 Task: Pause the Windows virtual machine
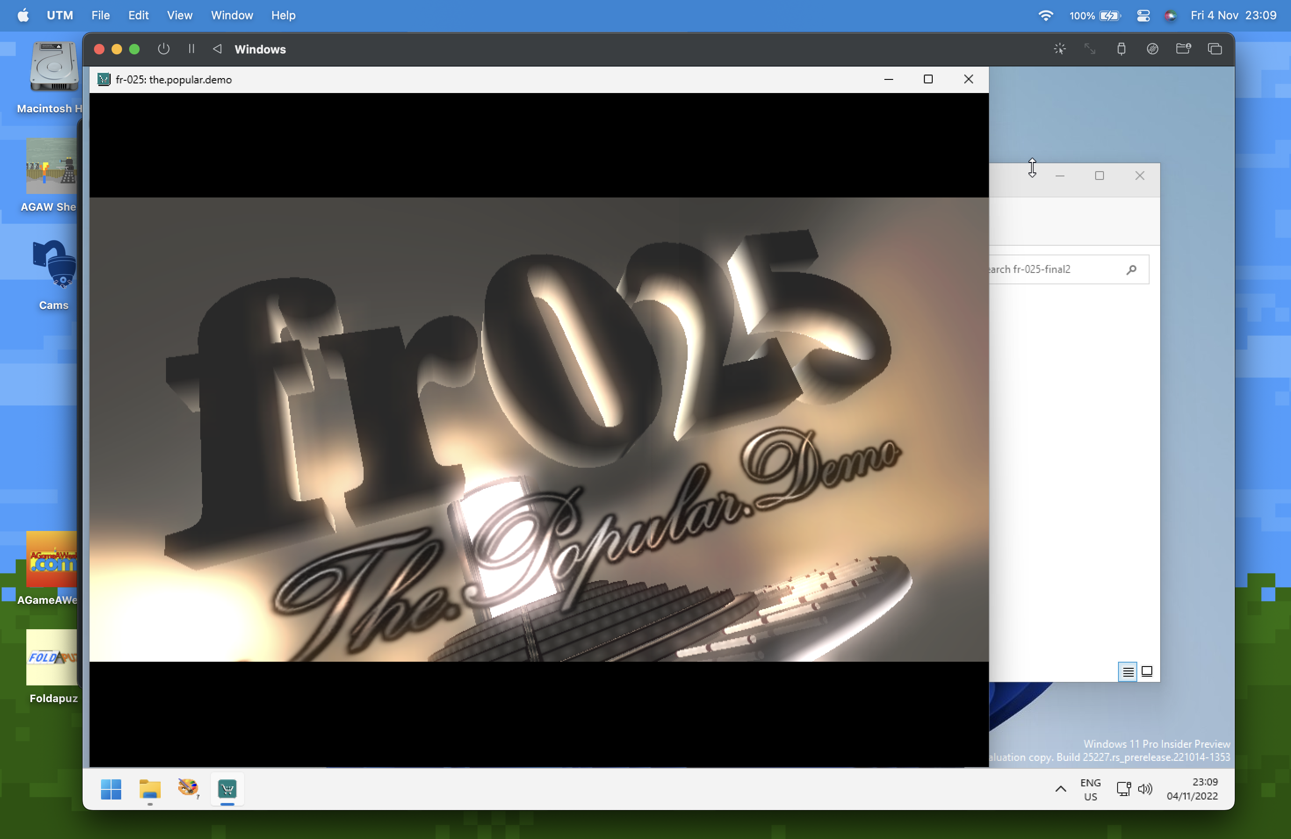click(191, 49)
